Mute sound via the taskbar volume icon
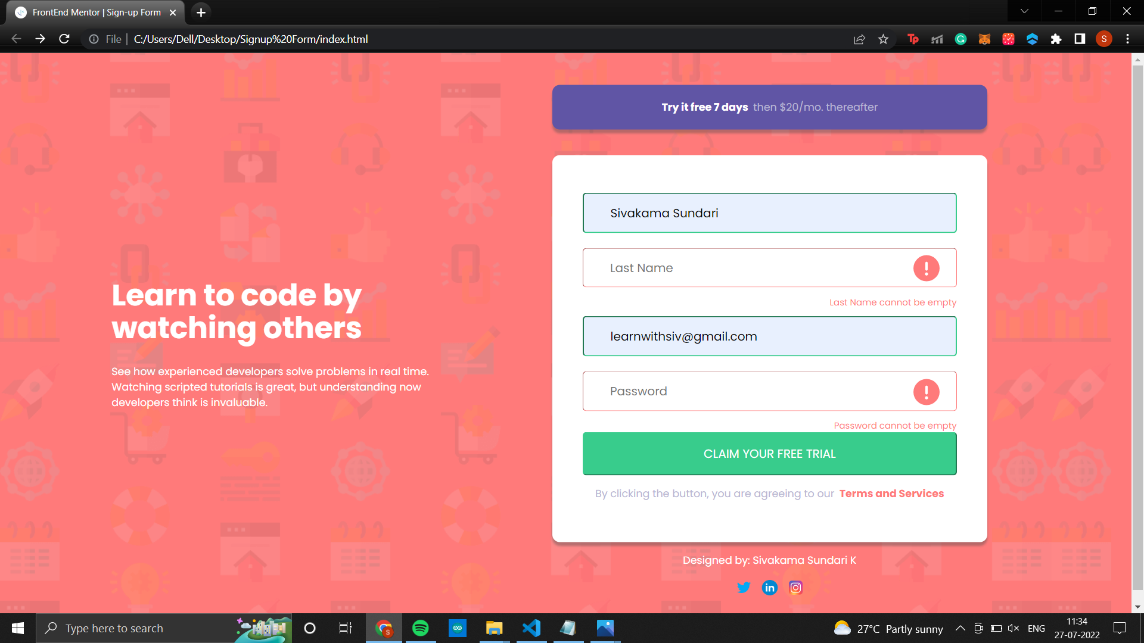This screenshot has height=643, width=1144. 1013,628
